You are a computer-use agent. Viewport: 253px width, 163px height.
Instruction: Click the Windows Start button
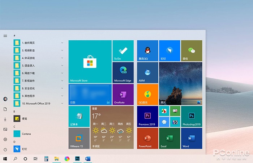point(5,159)
